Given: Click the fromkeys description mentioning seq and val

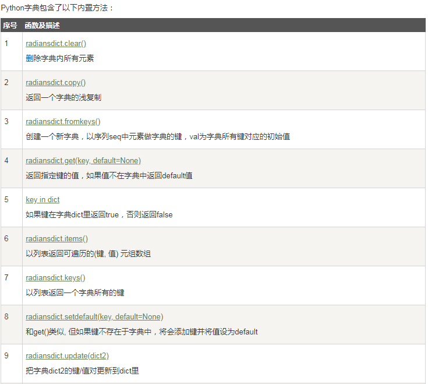Looking at the screenshot, I should [158, 136].
